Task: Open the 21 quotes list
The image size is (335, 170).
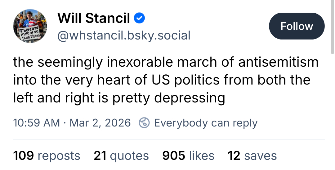Action: [x=121, y=155]
